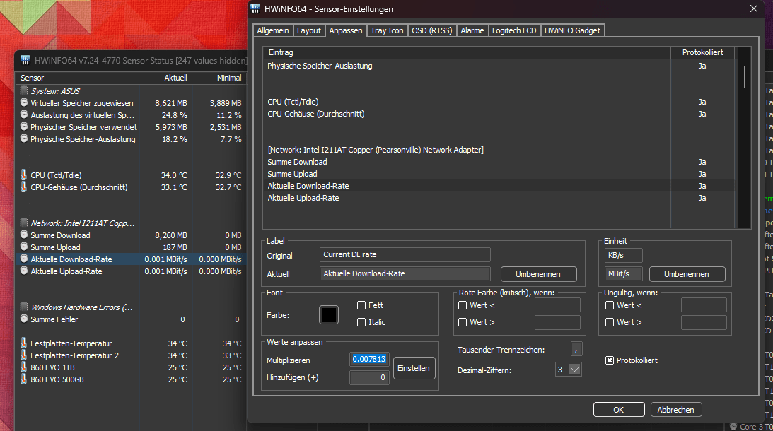
Task: Switch to the Allgemein tab
Action: 272,30
